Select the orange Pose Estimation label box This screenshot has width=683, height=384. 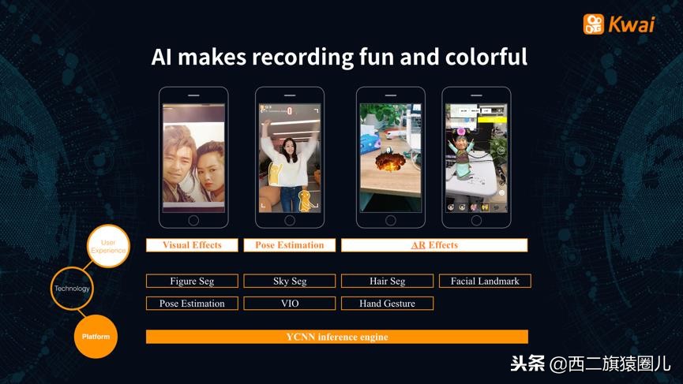pyautogui.click(x=290, y=245)
